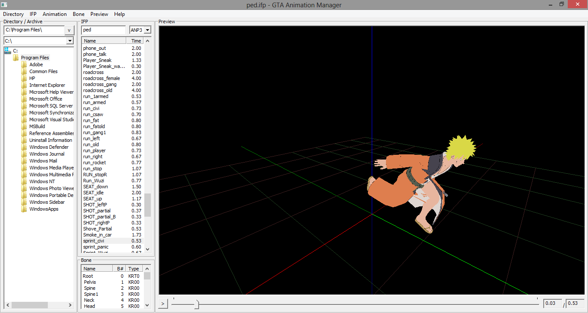Click the animation list scroll down arrow
Image resolution: width=588 pixels, height=313 pixels.
[148, 249]
